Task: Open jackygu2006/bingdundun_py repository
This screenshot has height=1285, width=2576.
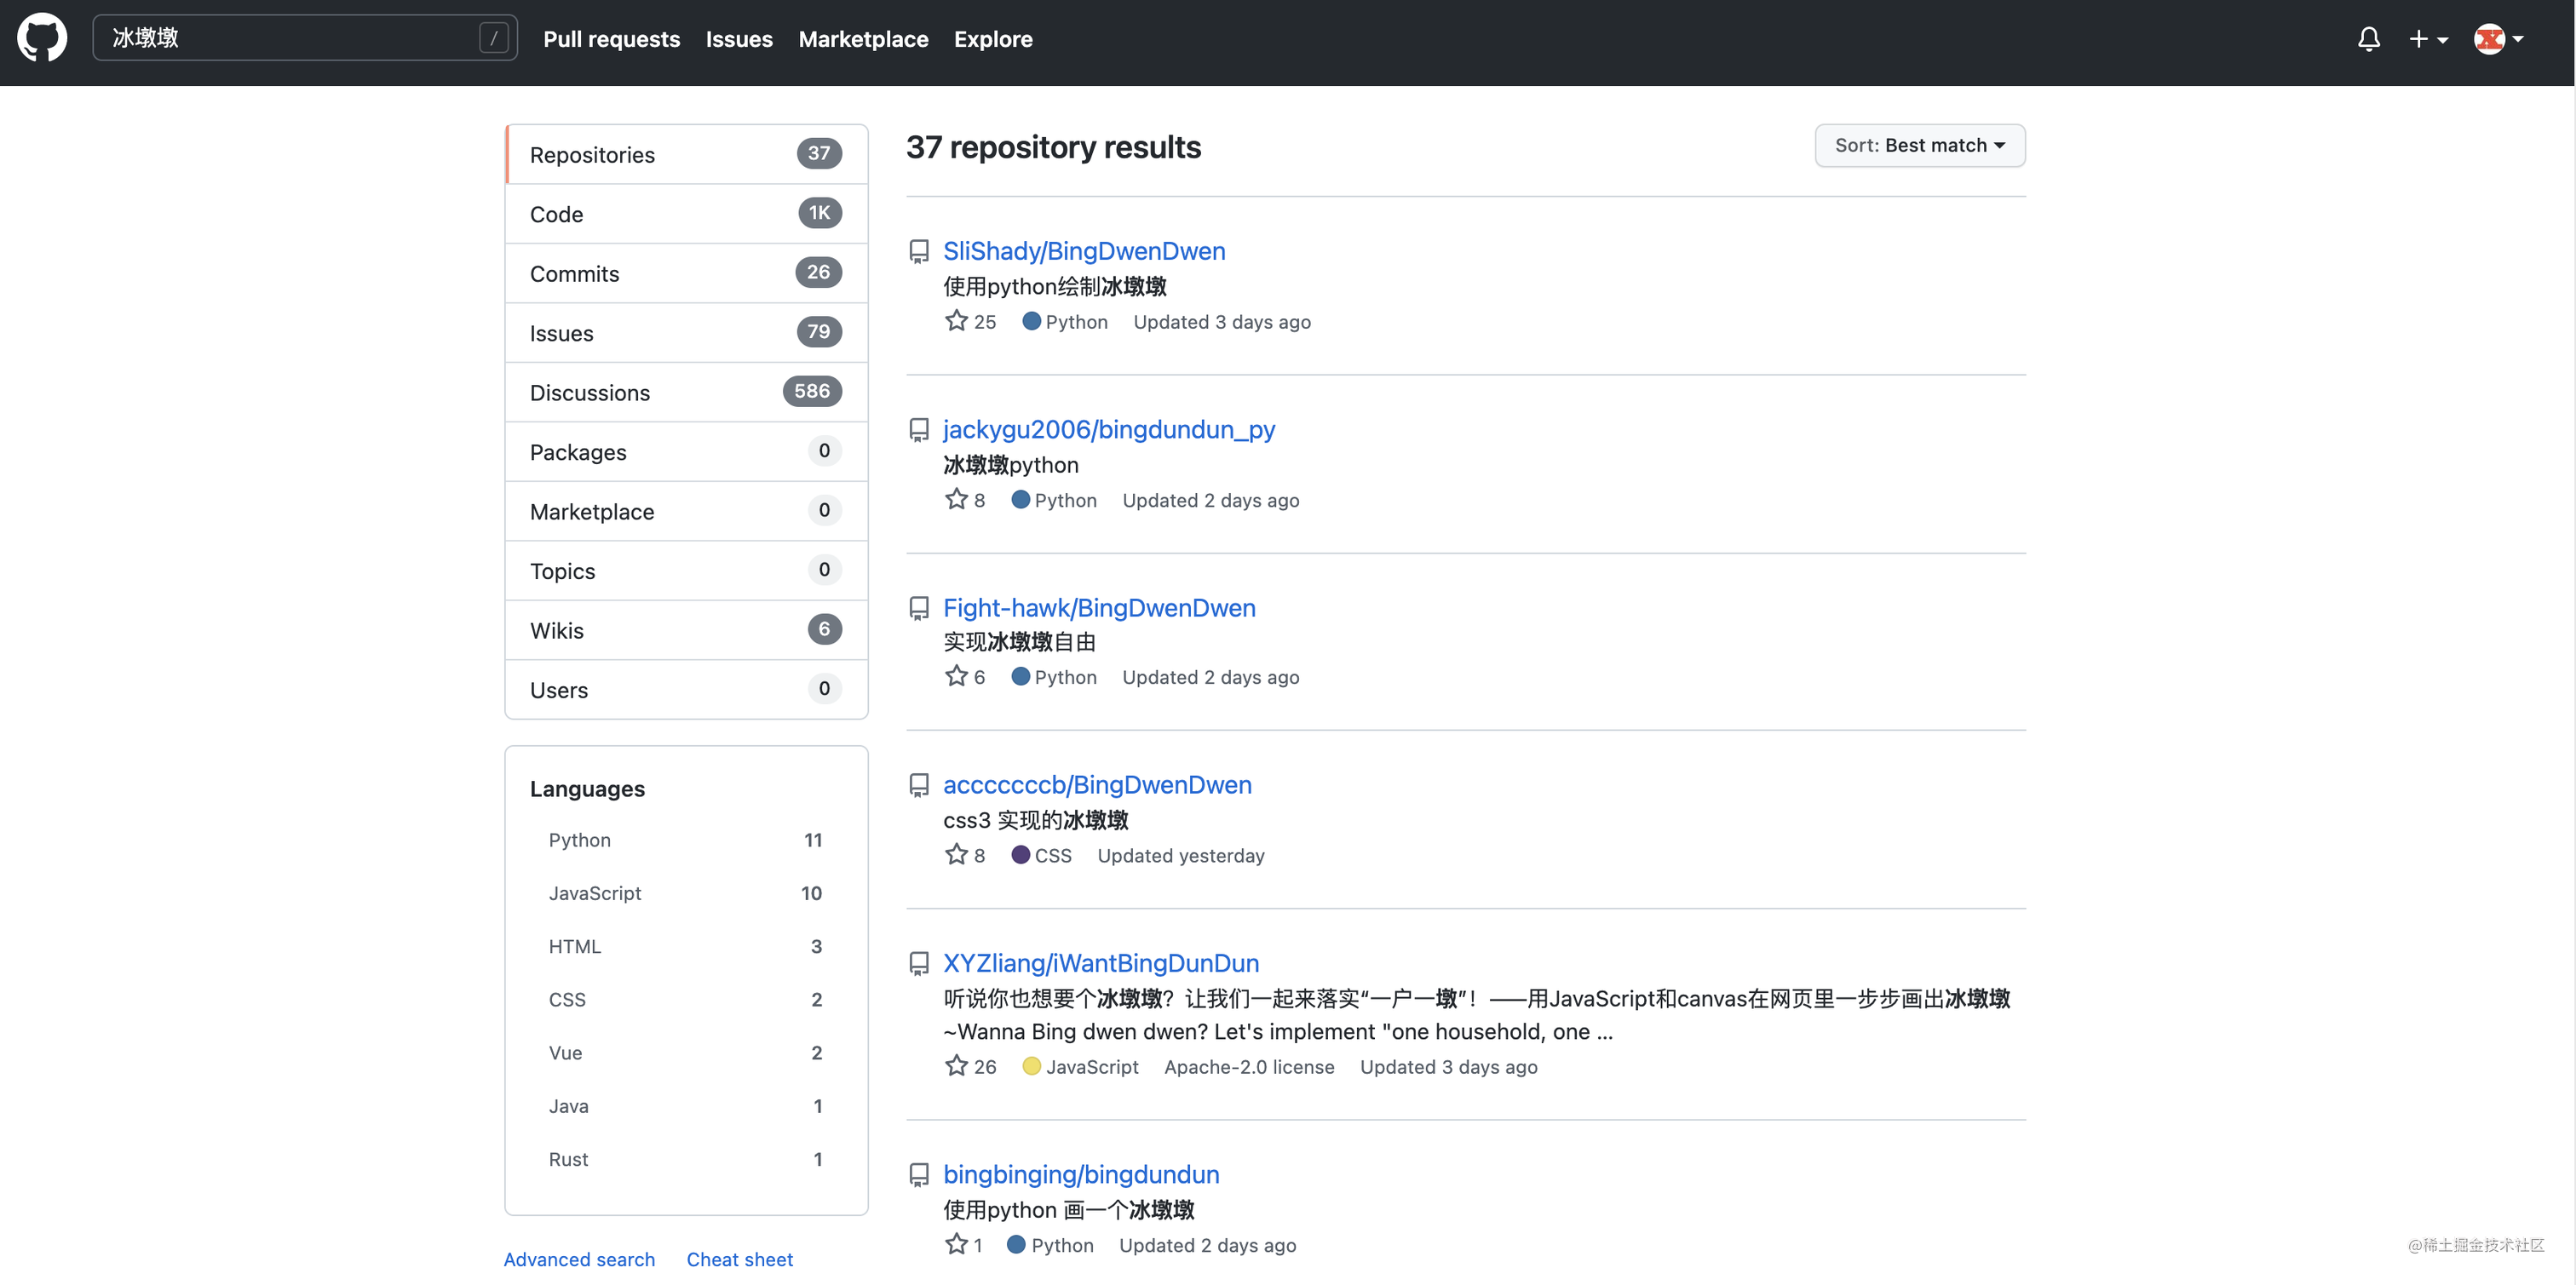Action: point(1109,429)
